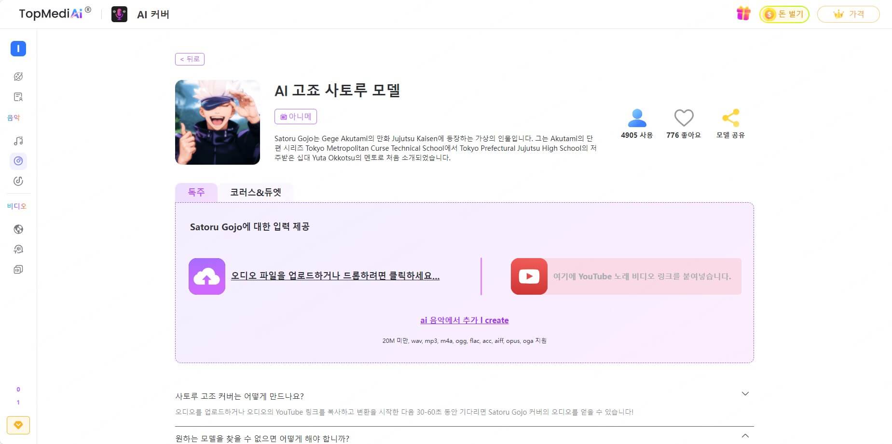The image size is (892, 444).
Task: Collapse the 원하는 모델을 찾을 수 없으면 FAQ chevron
Action: [745, 436]
